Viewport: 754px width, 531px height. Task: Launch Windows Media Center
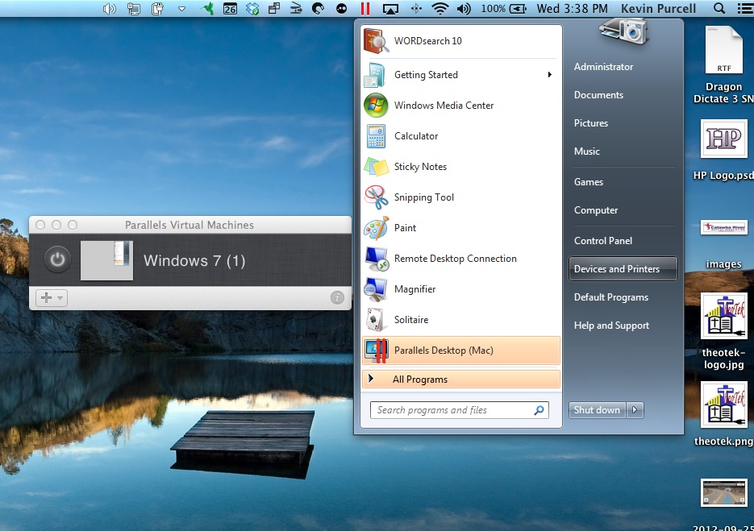coord(460,106)
